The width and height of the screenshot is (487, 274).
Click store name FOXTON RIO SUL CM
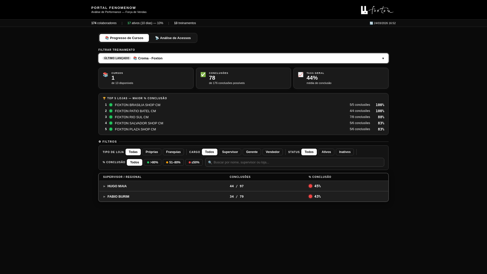[x=132, y=117]
